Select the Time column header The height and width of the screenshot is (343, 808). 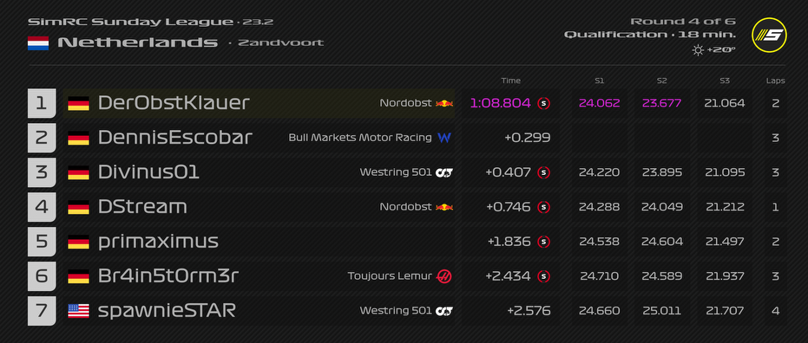(x=510, y=81)
